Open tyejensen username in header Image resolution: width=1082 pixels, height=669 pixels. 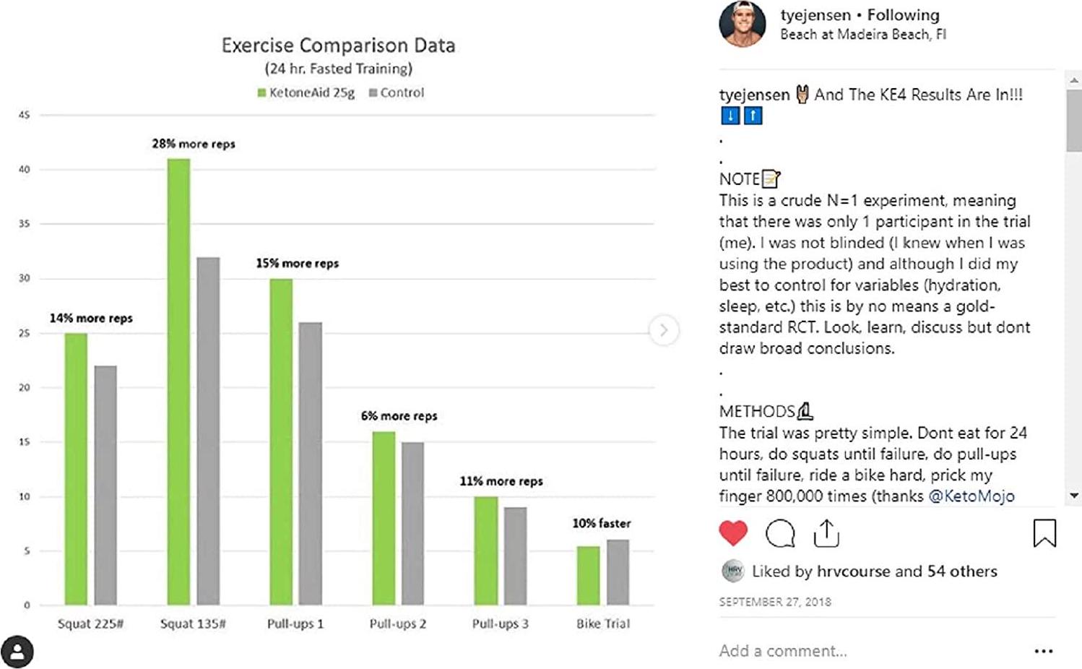pos(815,15)
